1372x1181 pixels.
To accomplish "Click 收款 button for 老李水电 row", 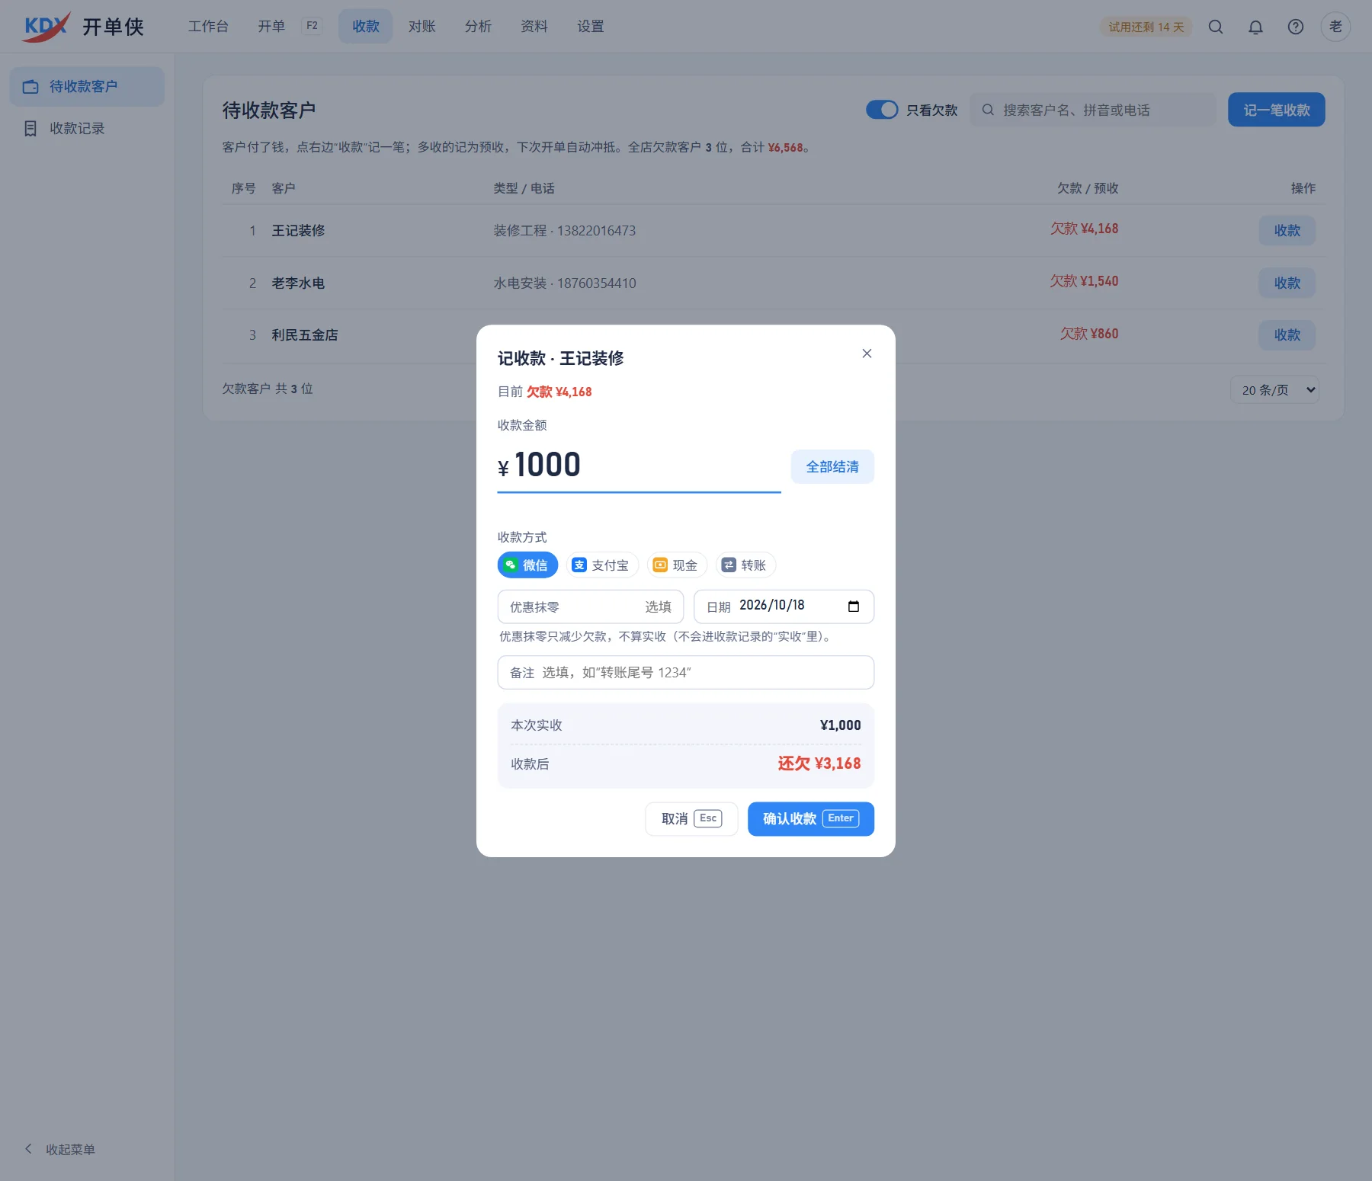I will coord(1287,283).
